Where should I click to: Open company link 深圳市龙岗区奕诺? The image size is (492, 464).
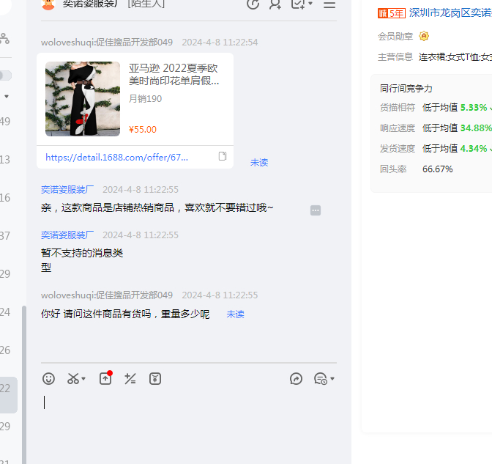click(x=450, y=13)
